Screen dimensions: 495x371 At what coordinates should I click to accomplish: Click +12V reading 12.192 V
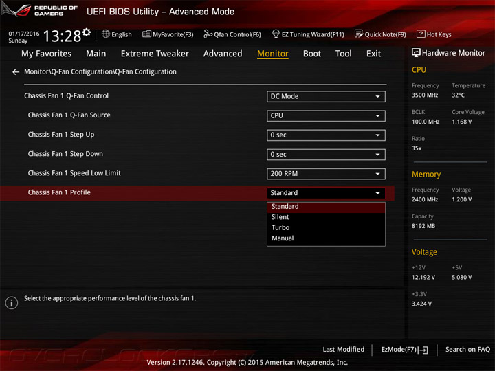423,278
